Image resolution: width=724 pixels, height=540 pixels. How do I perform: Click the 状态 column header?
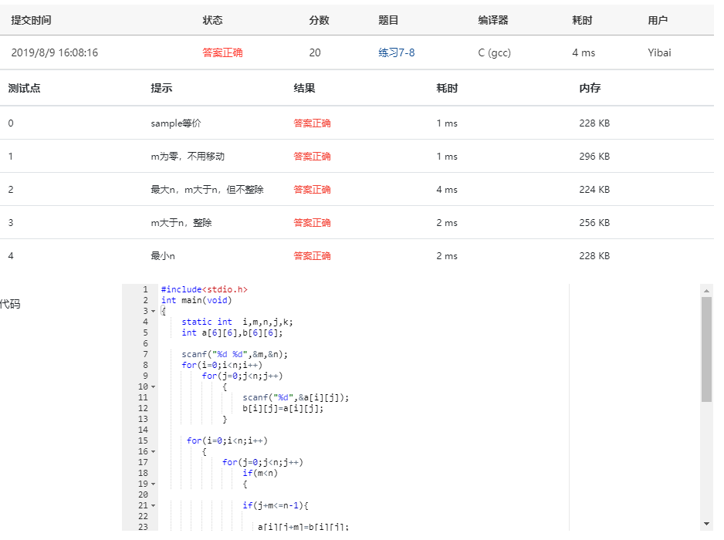pos(212,20)
